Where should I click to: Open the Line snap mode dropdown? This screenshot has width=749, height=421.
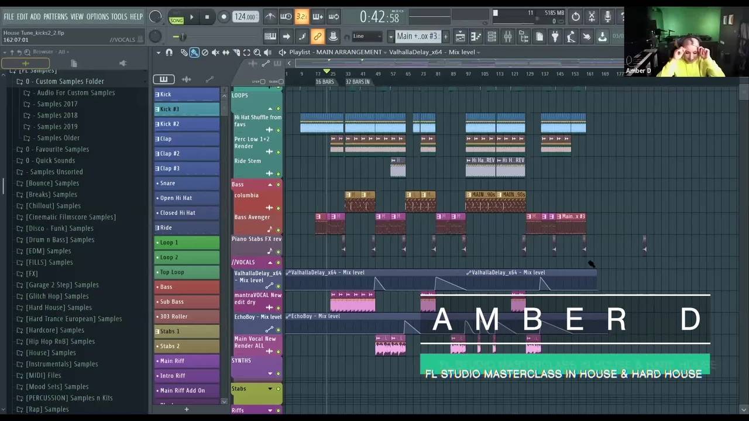pos(367,36)
